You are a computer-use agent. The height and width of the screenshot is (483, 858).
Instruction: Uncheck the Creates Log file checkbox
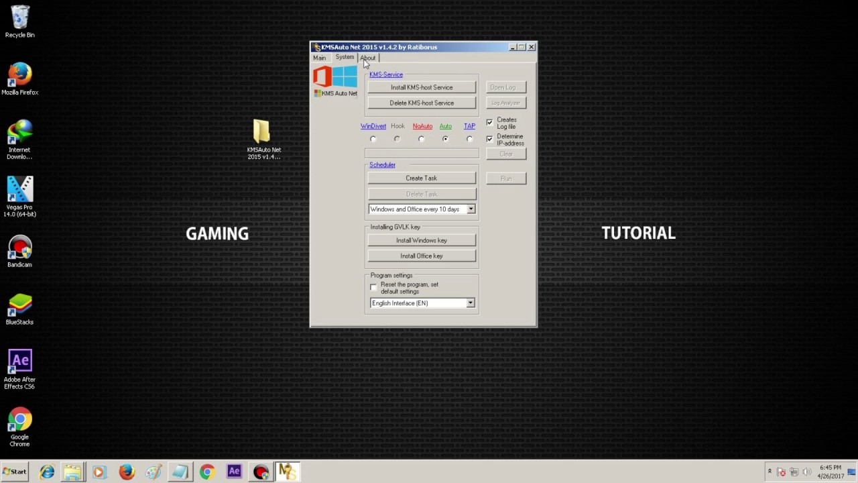point(489,123)
